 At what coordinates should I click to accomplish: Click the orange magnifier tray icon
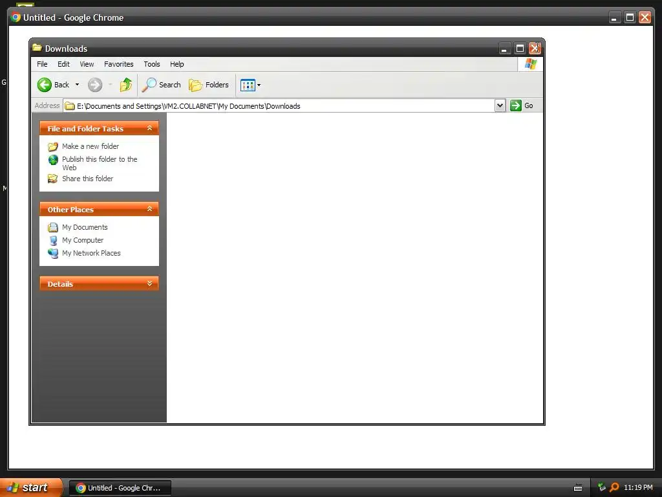pos(614,487)
